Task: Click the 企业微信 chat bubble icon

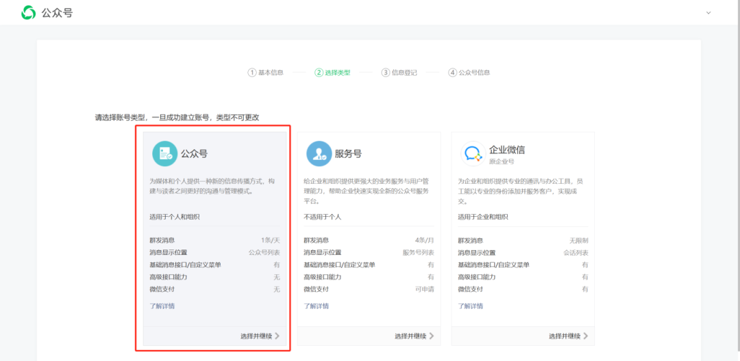Action: click(473, 153)
